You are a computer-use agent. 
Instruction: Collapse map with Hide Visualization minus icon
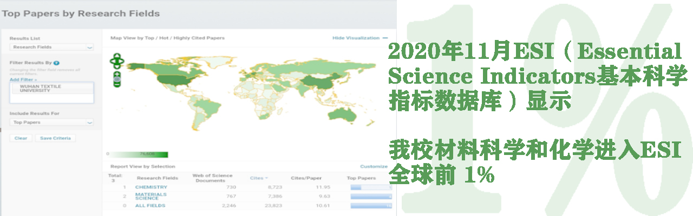[385, 38]
